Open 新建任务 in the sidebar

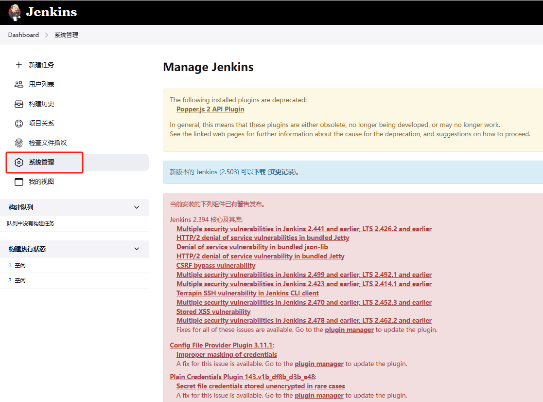[41, 65]
